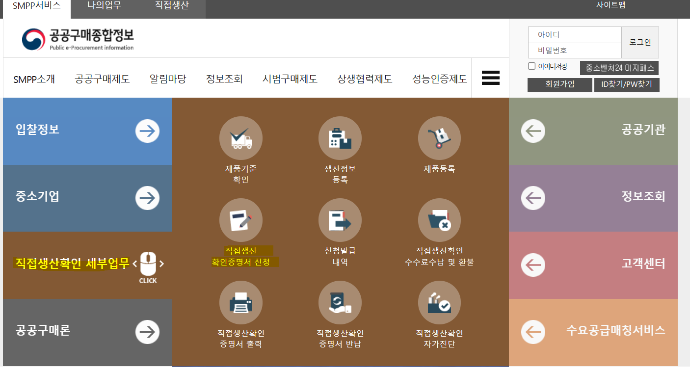Select 직접생산확인 증명서 반납 icon
Image resolution: width=690 pixels, height=371 pixels.
point(340,302)
